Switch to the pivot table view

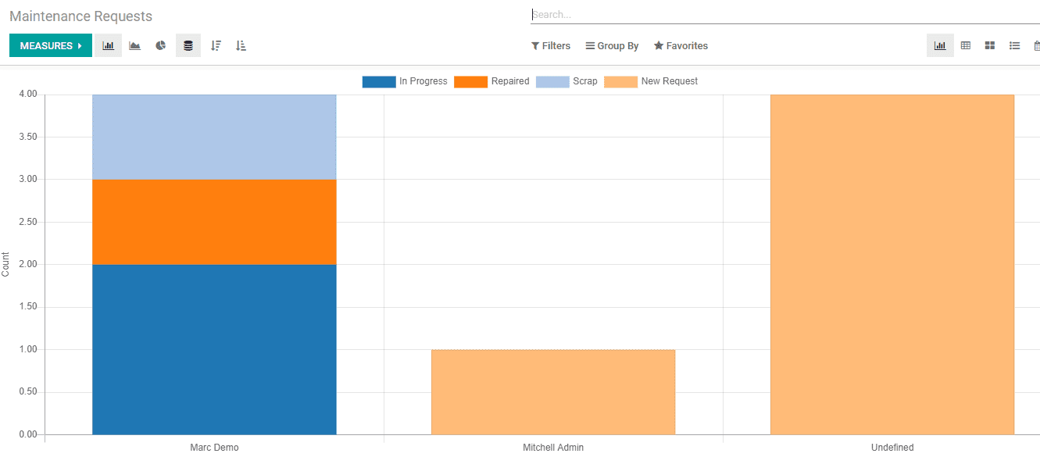coord(966,45)
